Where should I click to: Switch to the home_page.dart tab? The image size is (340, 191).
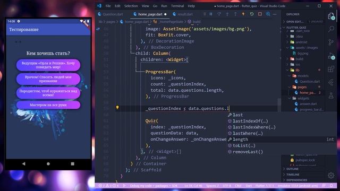pos(150,14)
